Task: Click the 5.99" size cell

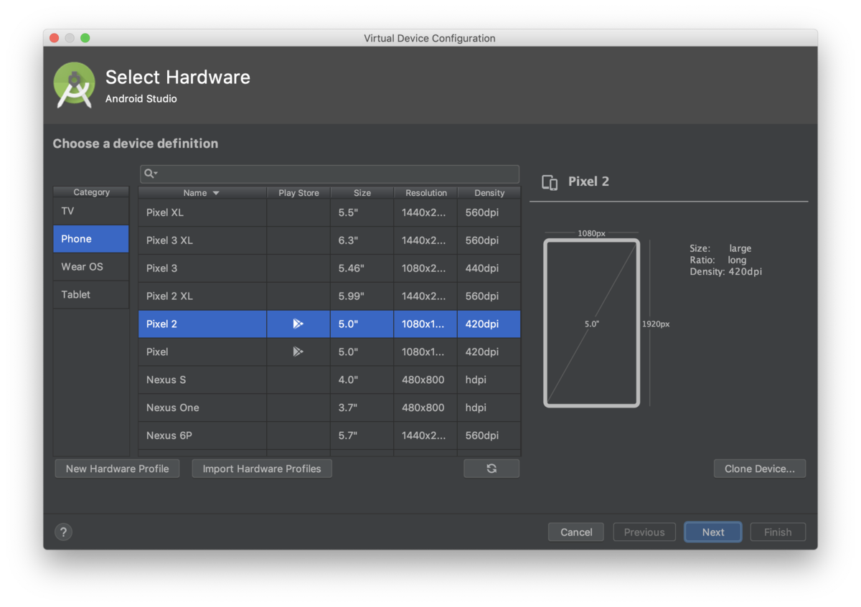Action: click(362, 296)
